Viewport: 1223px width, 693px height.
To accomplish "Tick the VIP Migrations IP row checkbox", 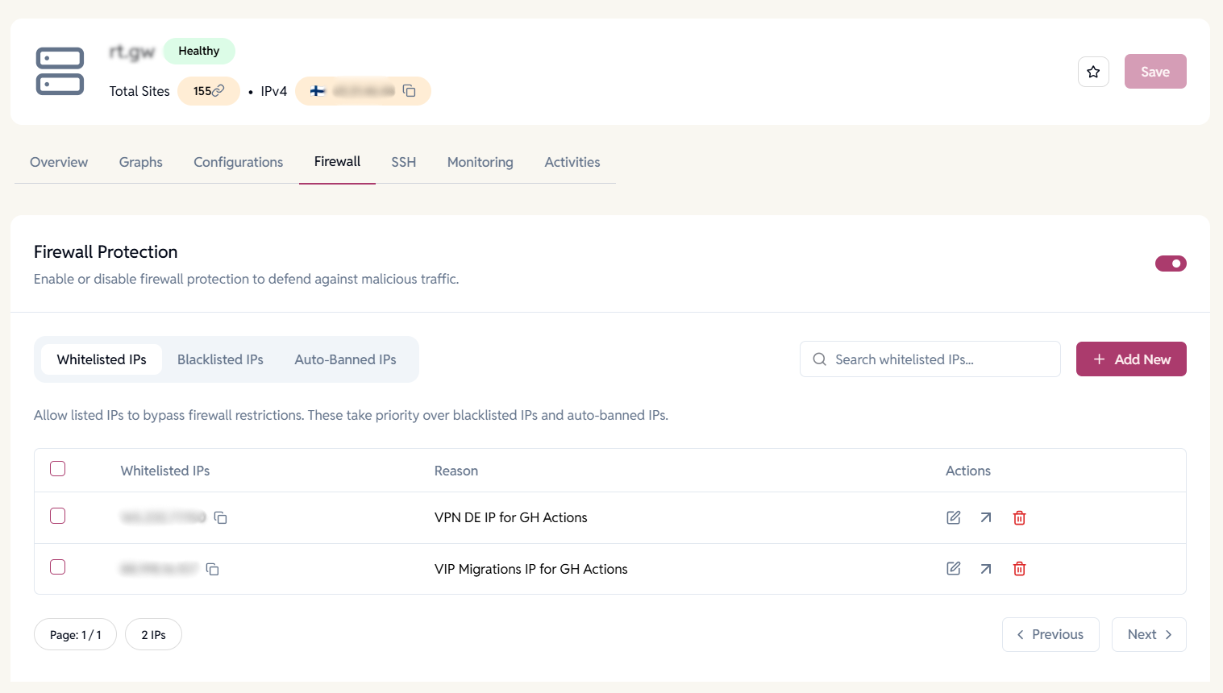I will (58, 567).
